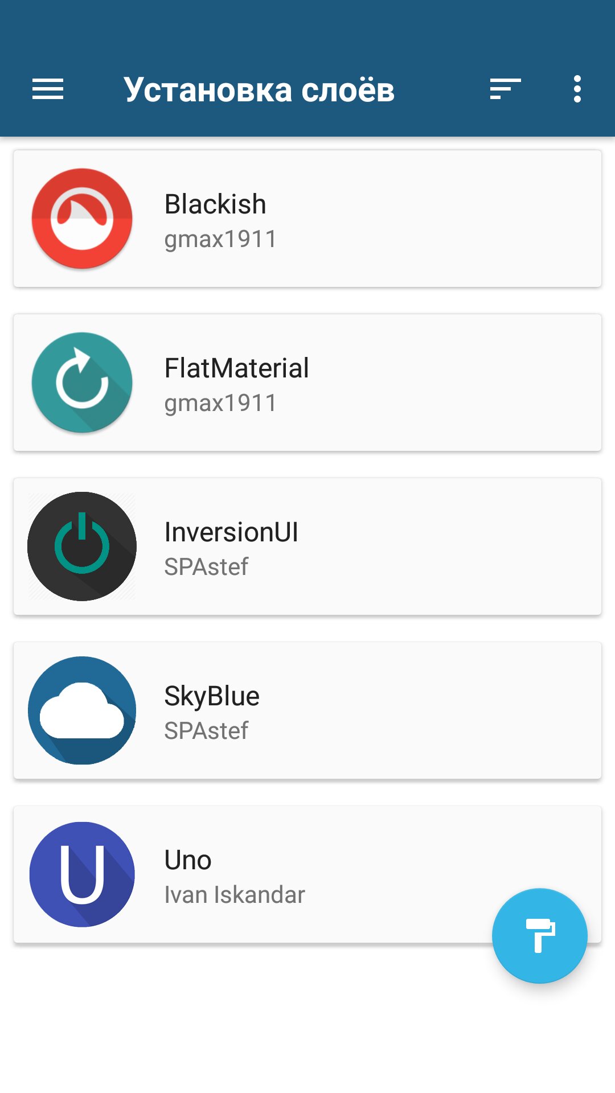
Task: Tap gmax1911 author under FlatMaterial
Action: point(220,403)
